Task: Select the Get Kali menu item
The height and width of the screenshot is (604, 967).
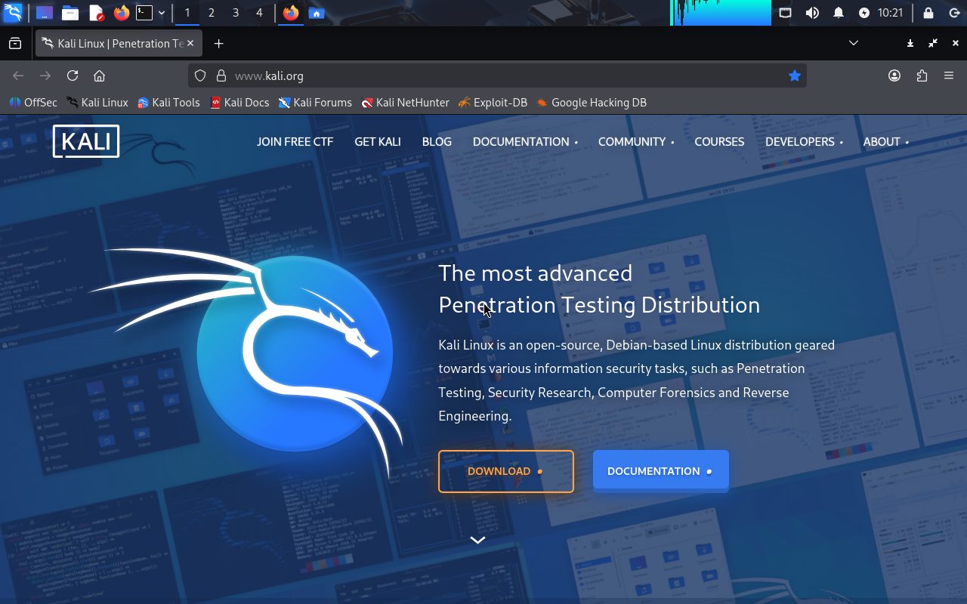Action: coord(378,142)
